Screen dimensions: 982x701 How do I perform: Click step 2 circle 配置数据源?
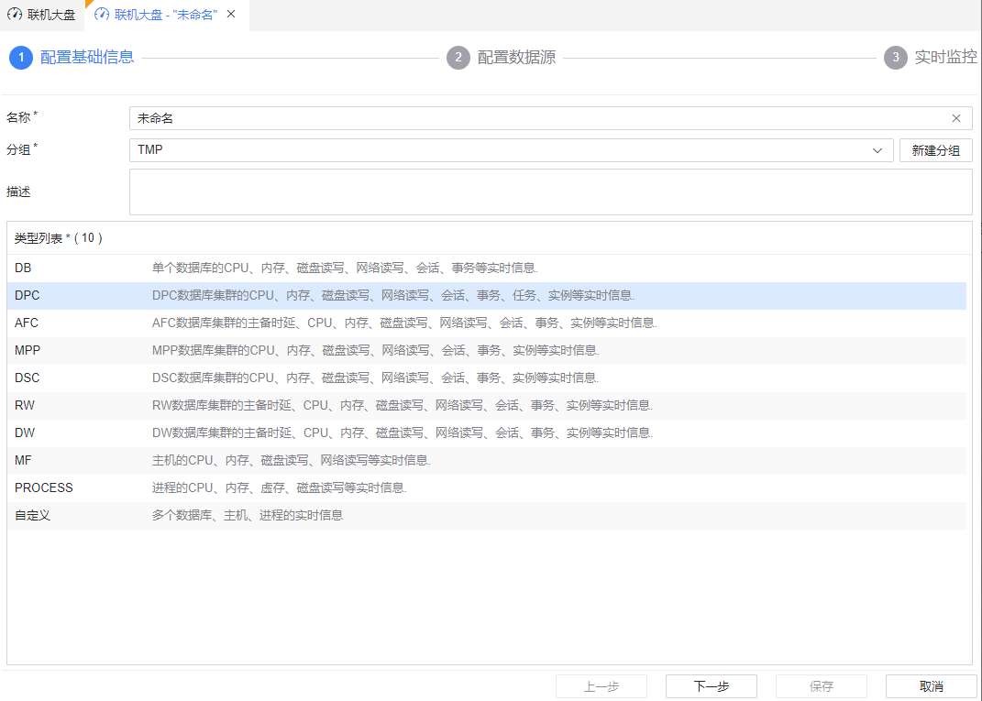(x=458, y=58)
